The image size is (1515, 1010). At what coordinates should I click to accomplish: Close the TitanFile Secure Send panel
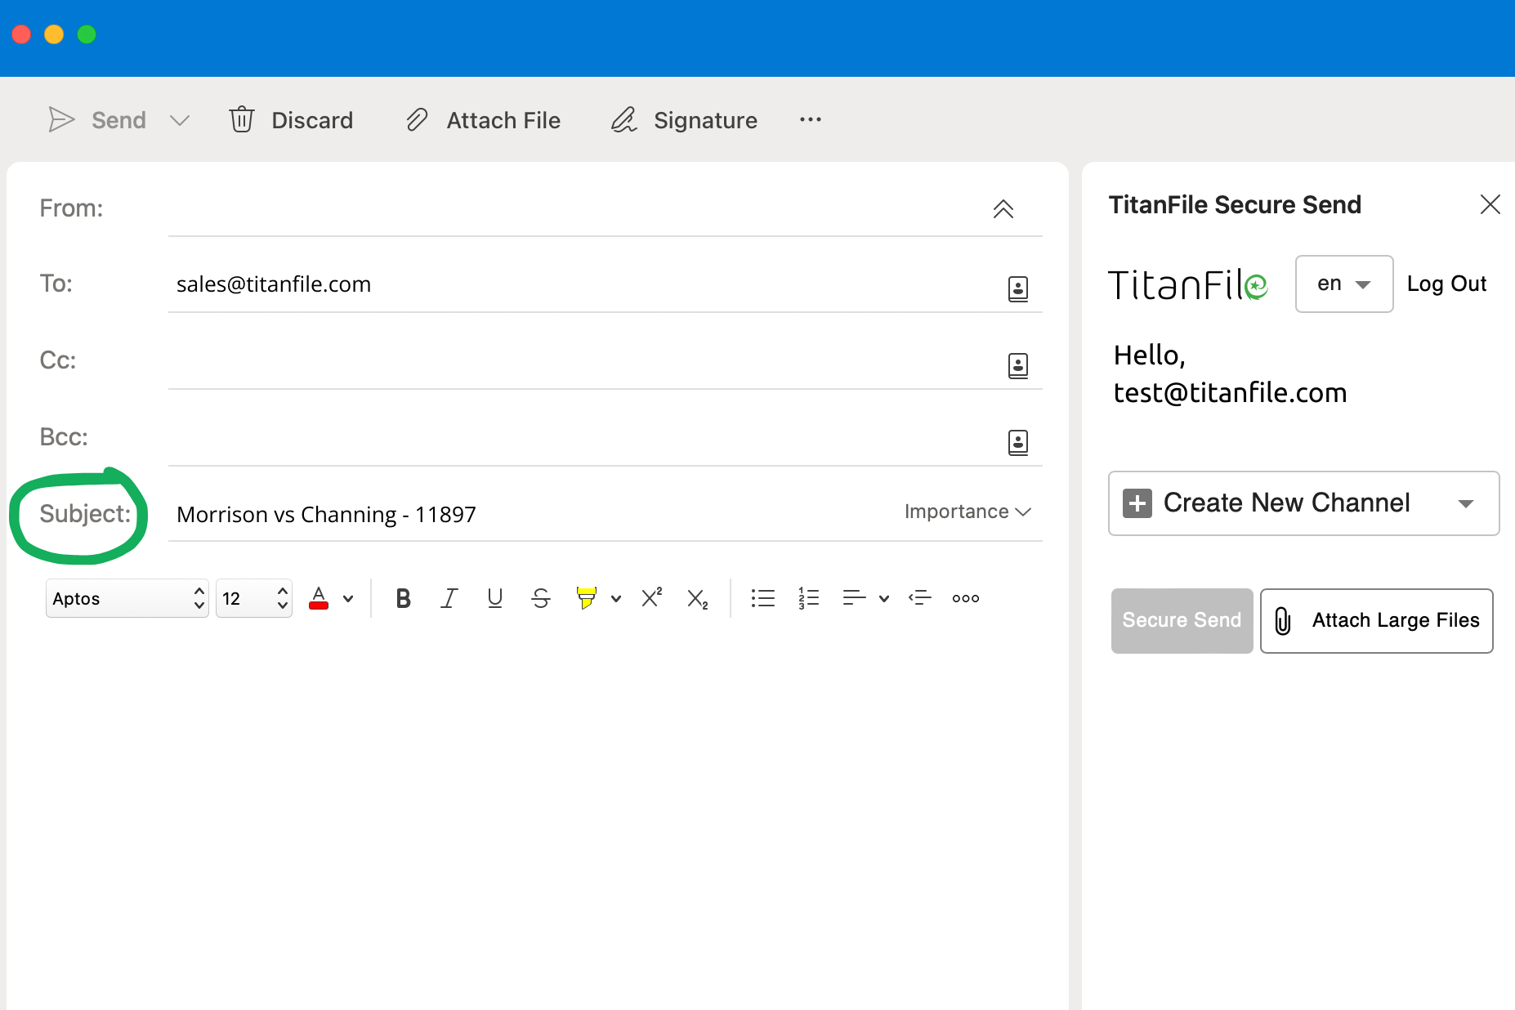pyautogui.click(x=1490, y=204)
